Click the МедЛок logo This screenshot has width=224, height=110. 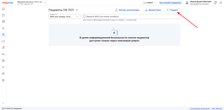coord(8,3)
